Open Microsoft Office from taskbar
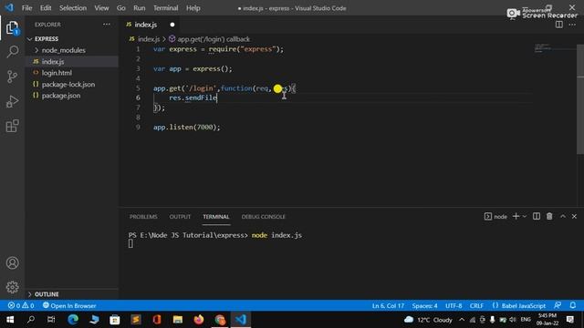Screen dimensions: 584x328 (157, 320)
